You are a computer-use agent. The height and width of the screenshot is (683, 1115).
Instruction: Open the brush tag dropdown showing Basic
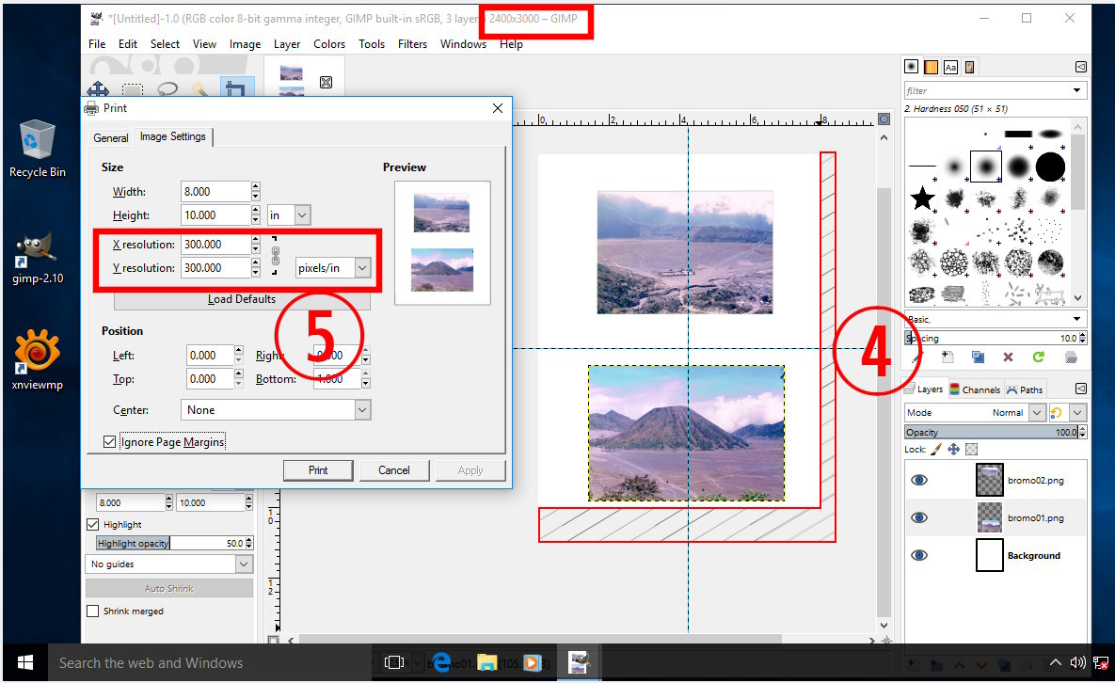point(995,319)
